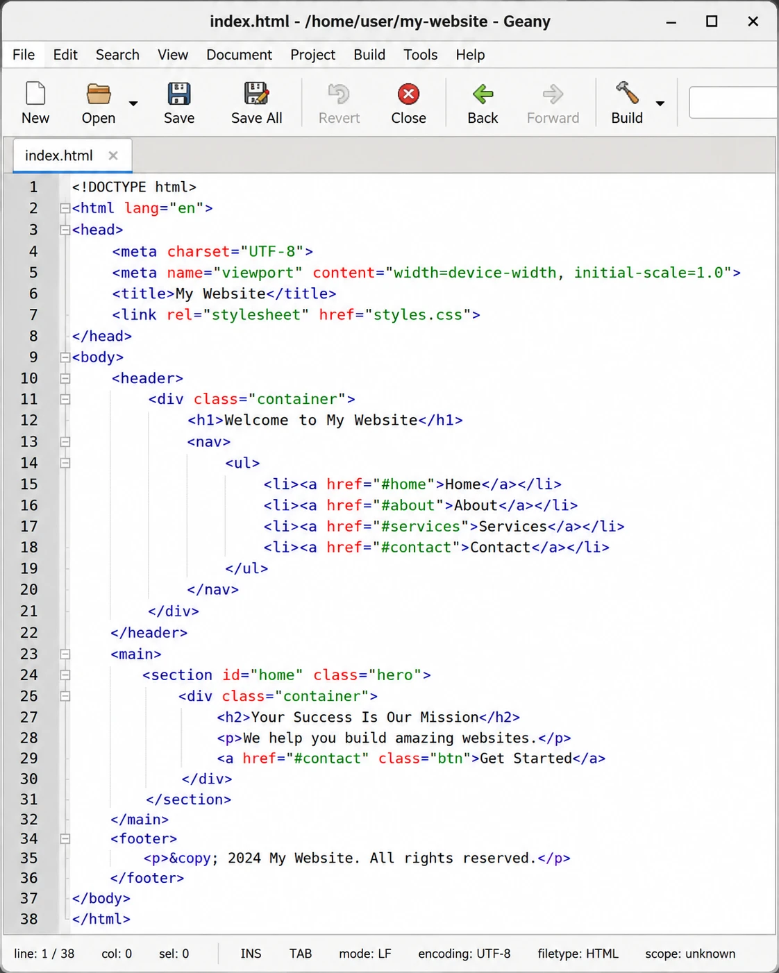
Task: Open the Edit menu
Action: point(65,55)
